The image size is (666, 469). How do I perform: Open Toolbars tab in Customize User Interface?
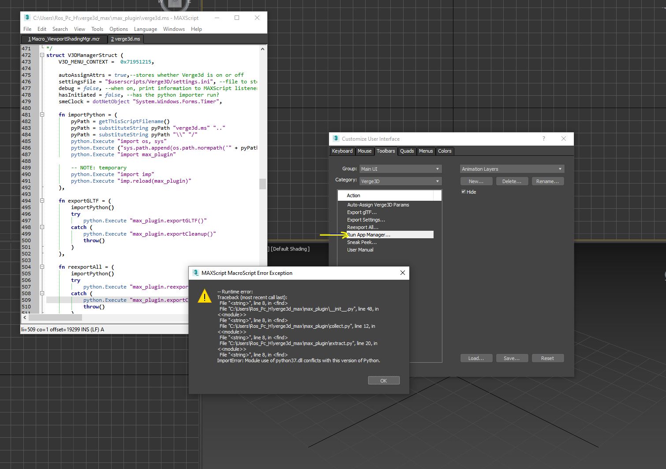[x=386, y=151]
